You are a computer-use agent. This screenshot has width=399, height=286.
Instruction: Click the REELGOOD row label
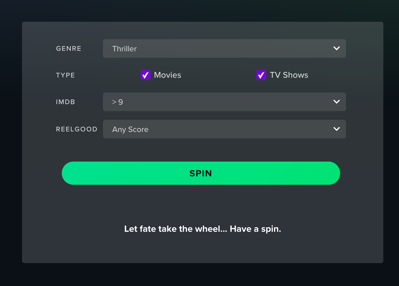coord(77,129)
